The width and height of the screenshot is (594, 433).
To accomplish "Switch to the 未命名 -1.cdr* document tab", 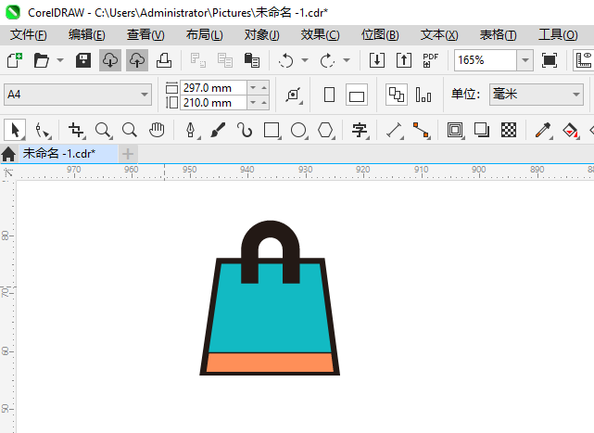I will pos(69,154).
